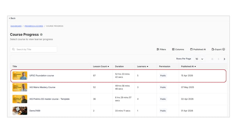
Task: Click the search magnifier icon
Action: tap(14, 49)
